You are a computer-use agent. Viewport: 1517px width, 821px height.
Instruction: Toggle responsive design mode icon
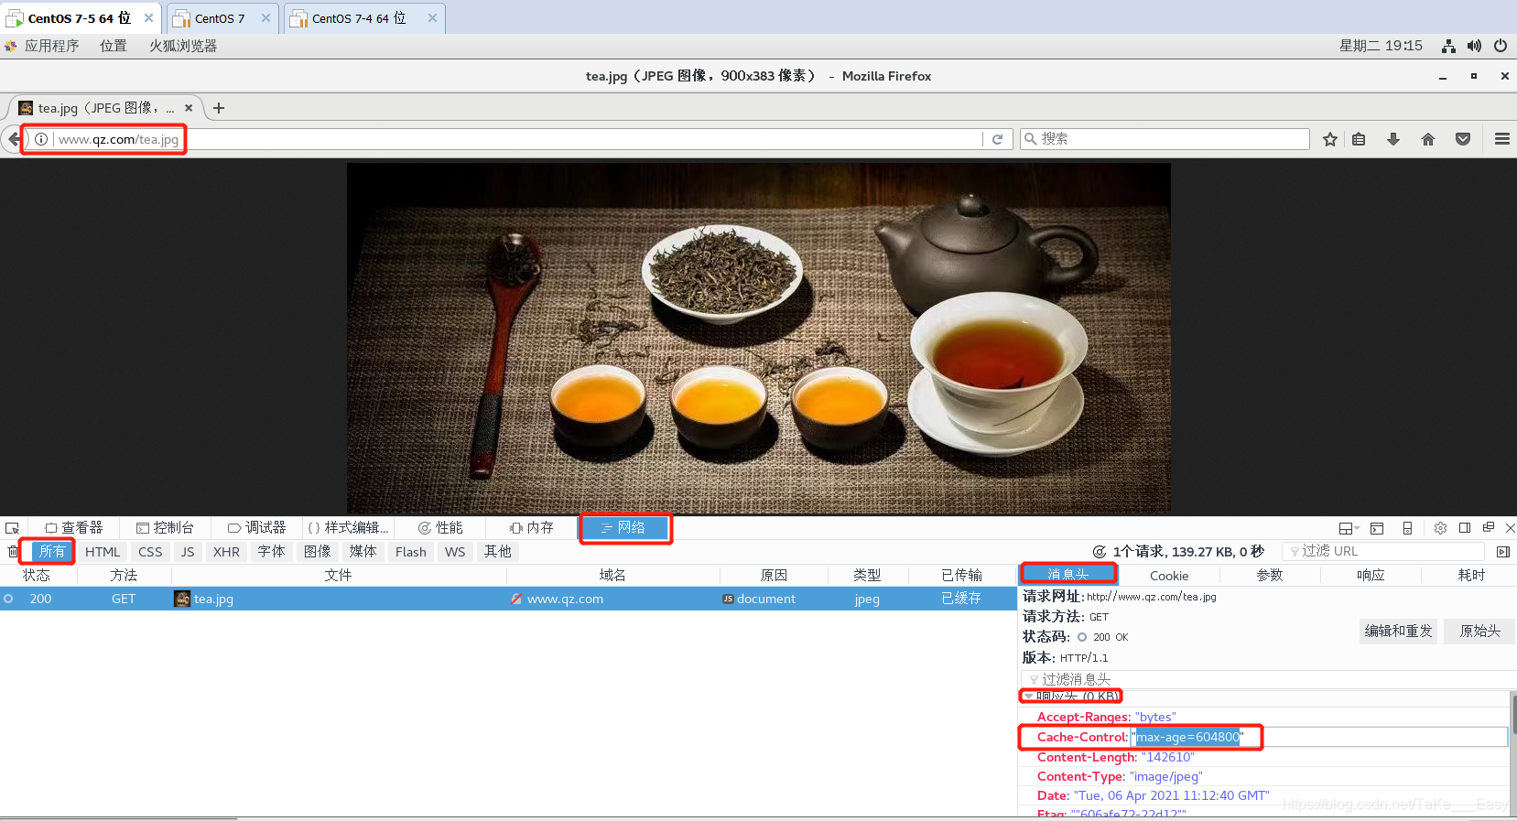(1407, 528)
